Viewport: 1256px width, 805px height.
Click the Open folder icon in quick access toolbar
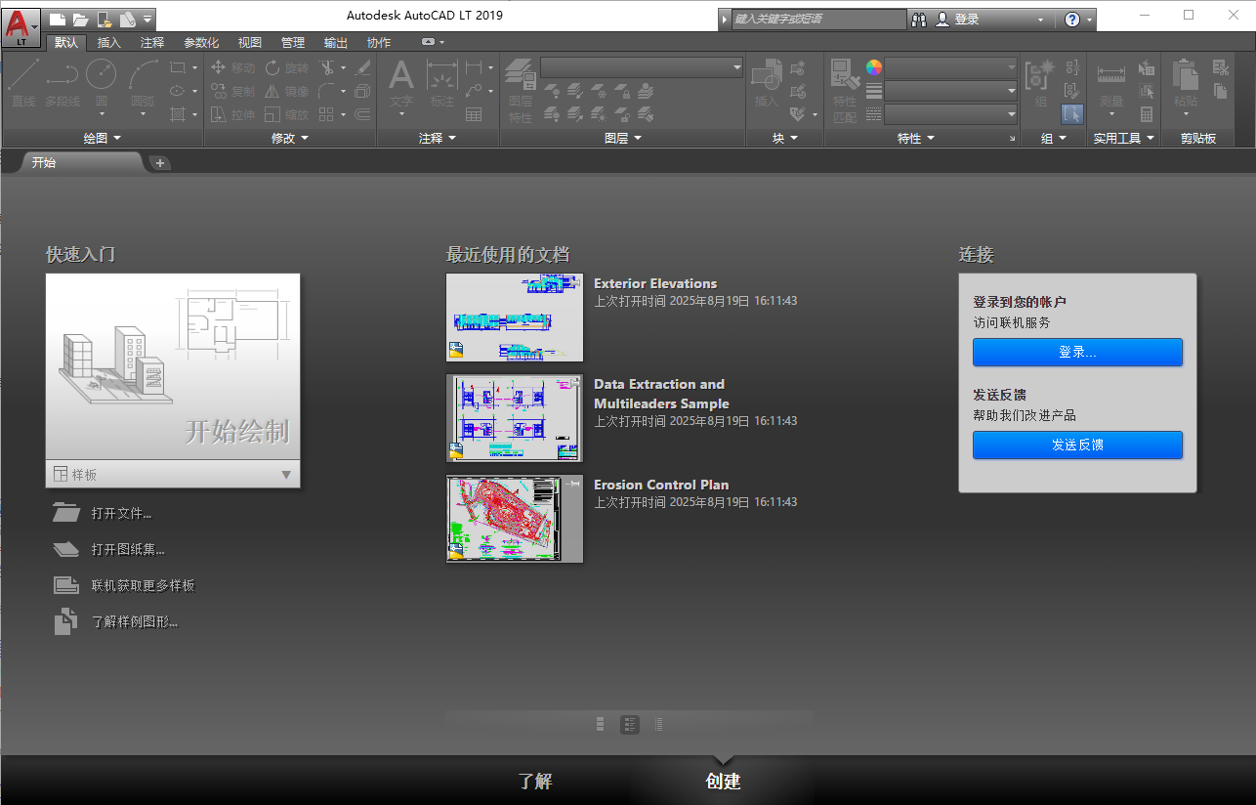tap(81, 18)
